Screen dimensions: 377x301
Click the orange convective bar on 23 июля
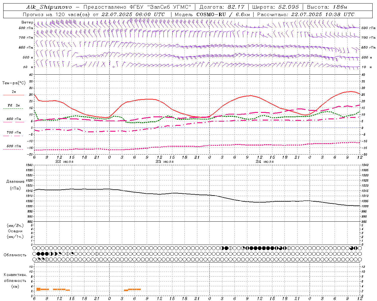click(x=133, y=290)
